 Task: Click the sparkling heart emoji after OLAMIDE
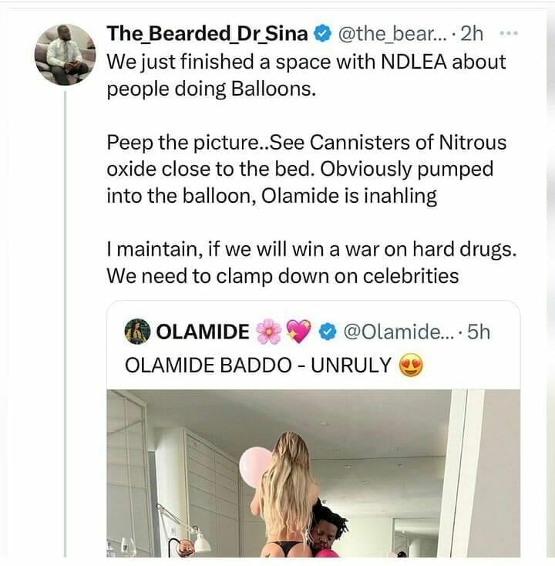(298, 332)
